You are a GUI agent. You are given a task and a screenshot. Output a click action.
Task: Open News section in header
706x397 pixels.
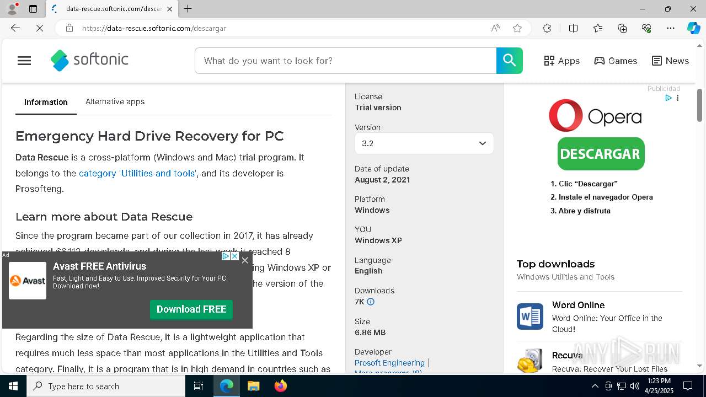[670, 61]
